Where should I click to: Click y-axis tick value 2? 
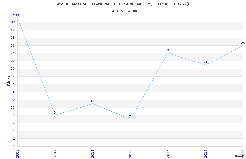tap(14, 138)
